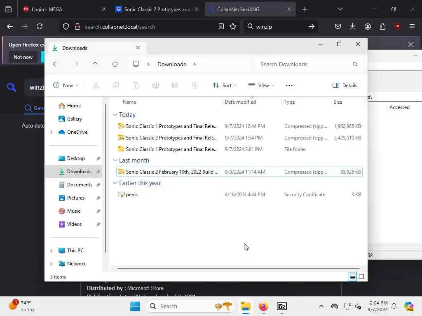The image size is (422, 316).
Task: List all Firefox tabs dropdown
Action: 340,9
